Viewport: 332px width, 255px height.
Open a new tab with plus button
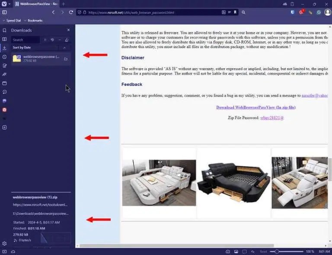click(x=63, y=4)
